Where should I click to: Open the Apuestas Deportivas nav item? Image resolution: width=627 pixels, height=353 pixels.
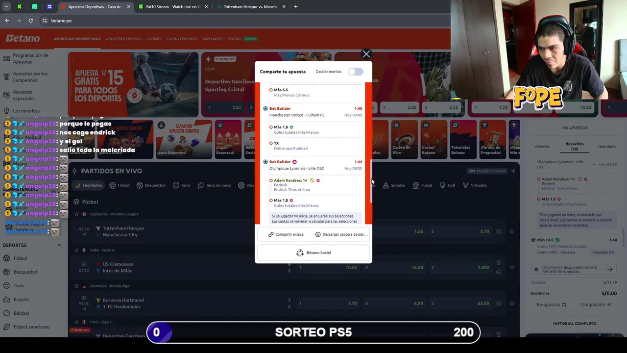(x=77, y=39)
